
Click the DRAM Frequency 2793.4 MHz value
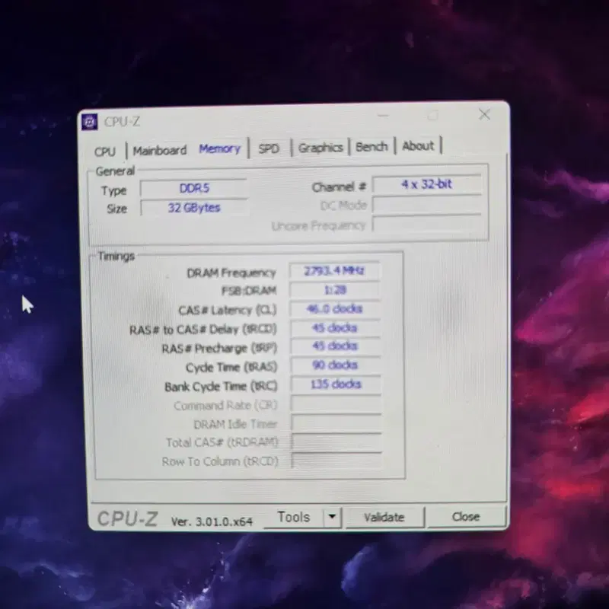334,271
